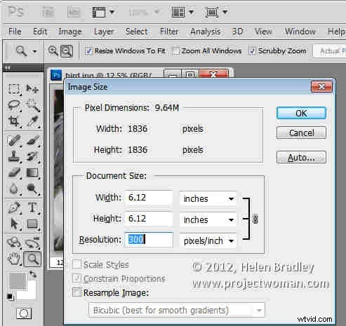Open the File menu
The image size is (346, 326).
point(15,32)
